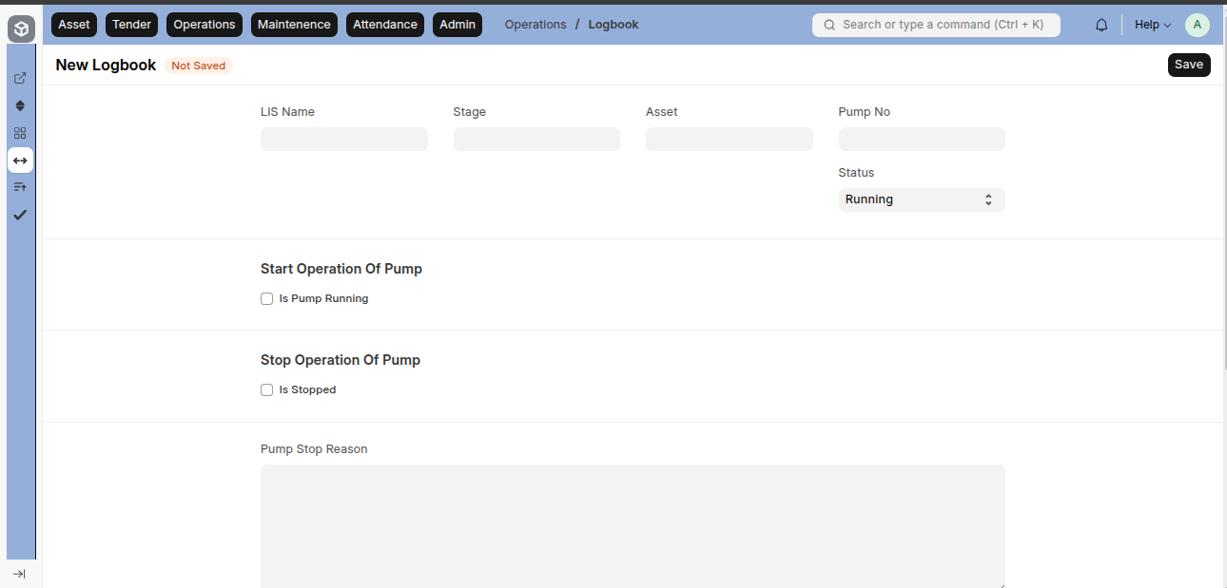Click the notification bell icon
The width and height of the screenshot is (1227, 588).
[1100, 24]
